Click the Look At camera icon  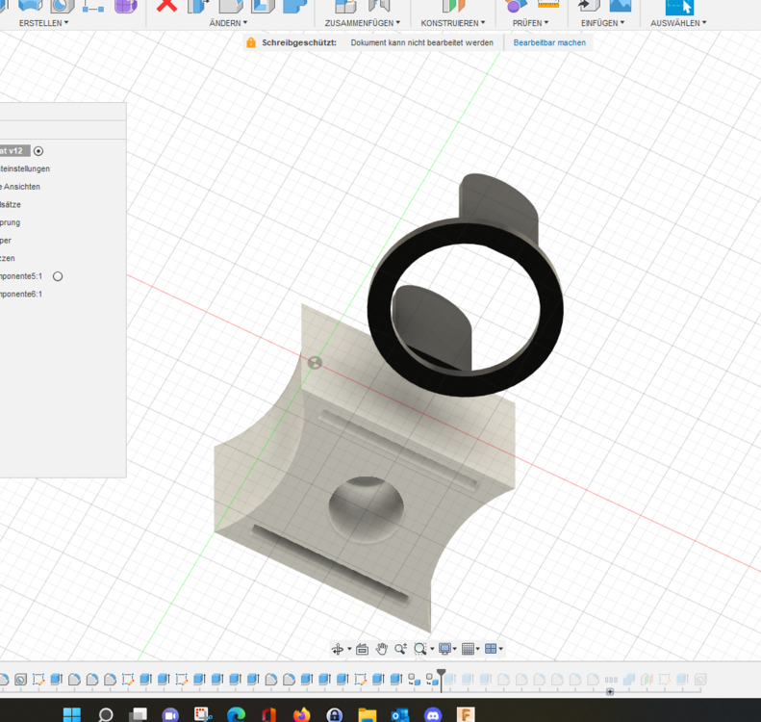pos(362,649)
